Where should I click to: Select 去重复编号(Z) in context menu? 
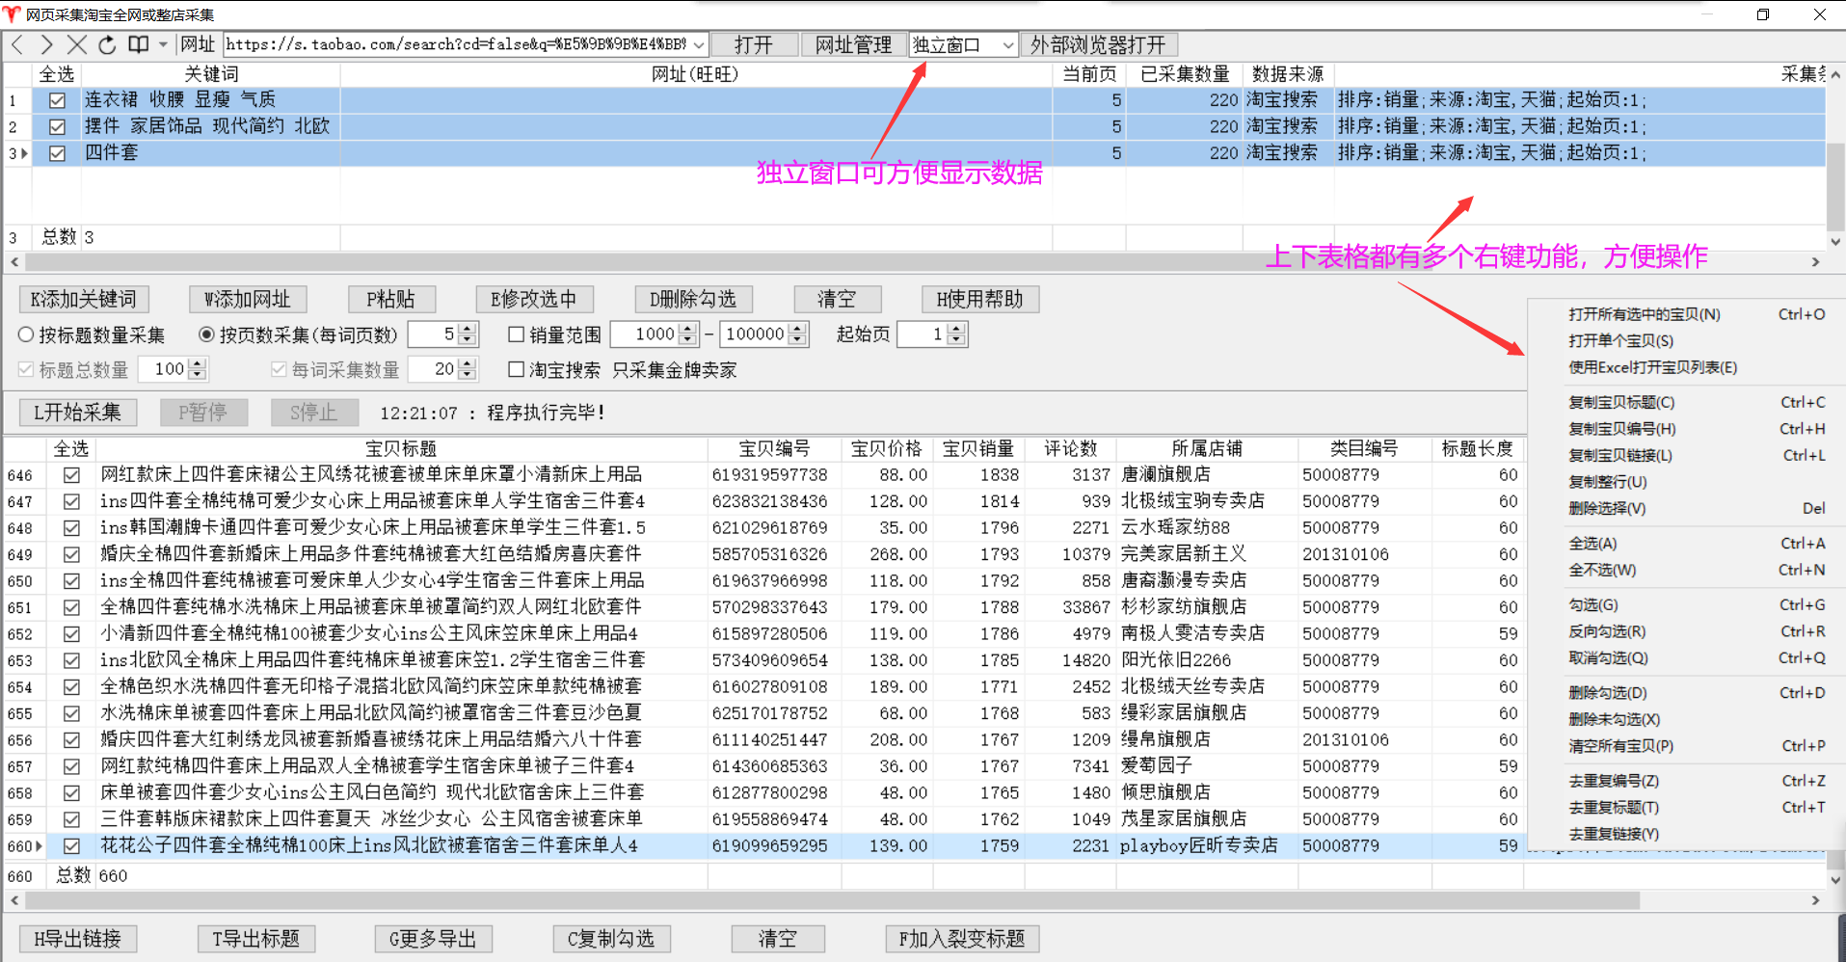(1613, 781)
